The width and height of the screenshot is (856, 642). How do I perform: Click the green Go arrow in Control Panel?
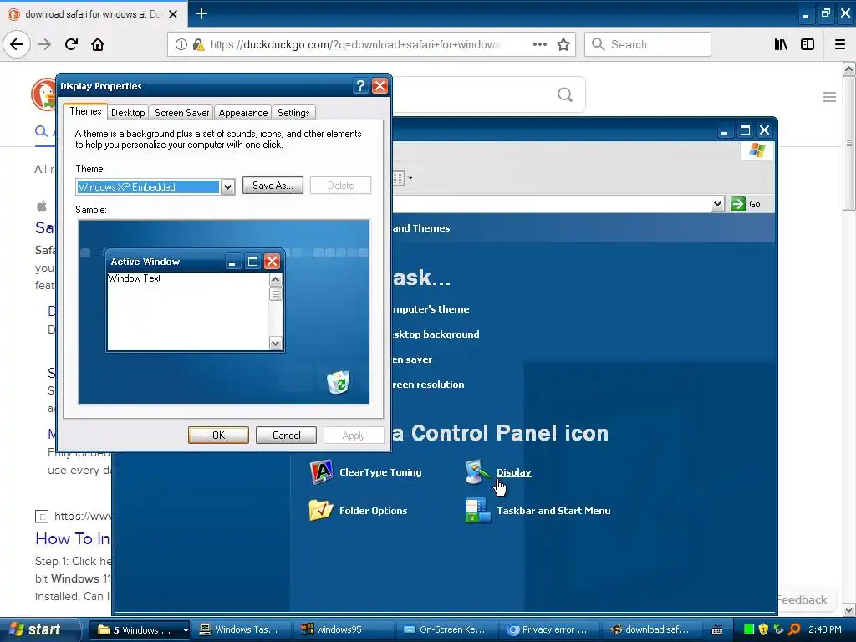tap(737, 204)
